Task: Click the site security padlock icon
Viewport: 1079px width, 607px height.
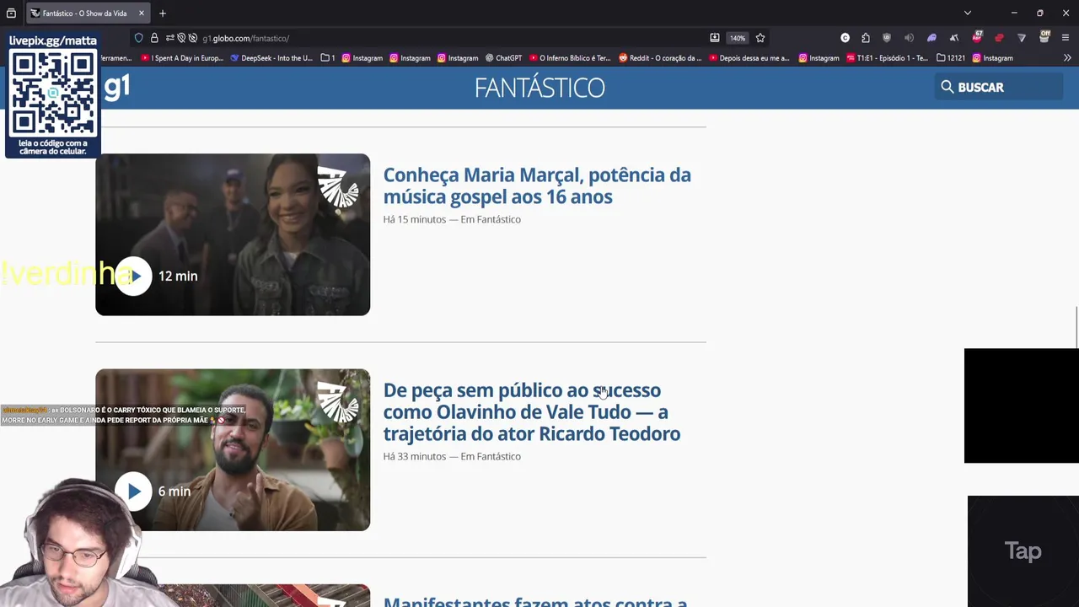Action: coord(154,38)
